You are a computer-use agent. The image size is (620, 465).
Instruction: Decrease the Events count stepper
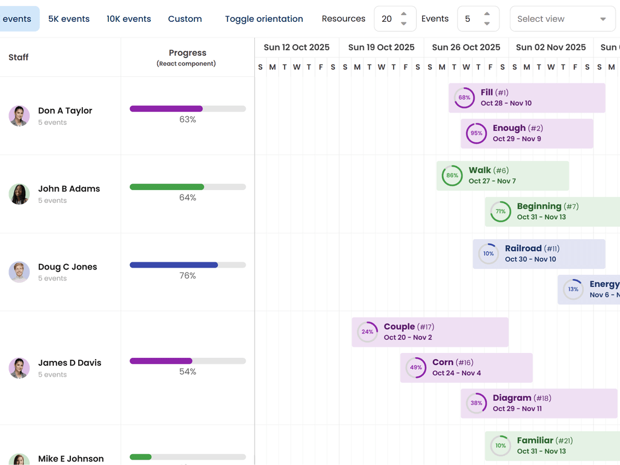click(x=487, y=24)
